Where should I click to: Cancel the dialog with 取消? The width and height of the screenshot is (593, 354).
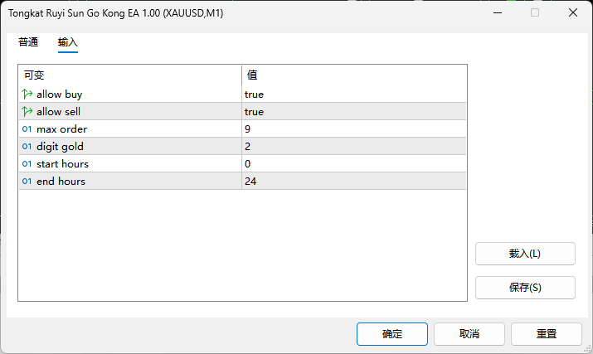tap(469, 334)
